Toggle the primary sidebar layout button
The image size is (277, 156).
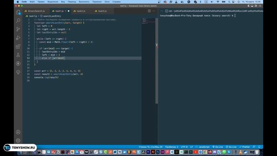point(249,6)
